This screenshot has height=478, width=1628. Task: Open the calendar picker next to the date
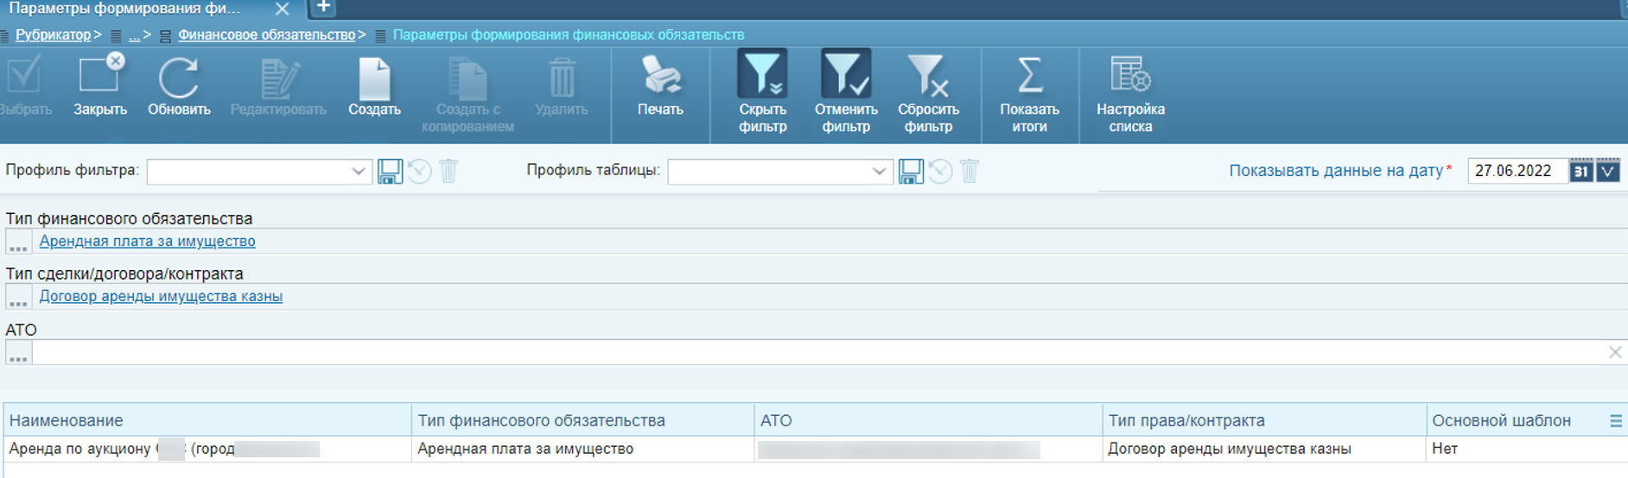point(1580,171)
